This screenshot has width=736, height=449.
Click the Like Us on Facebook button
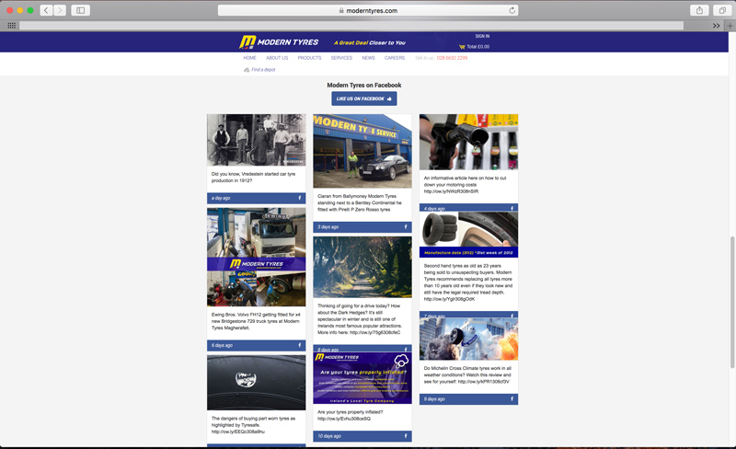[364, 98]
